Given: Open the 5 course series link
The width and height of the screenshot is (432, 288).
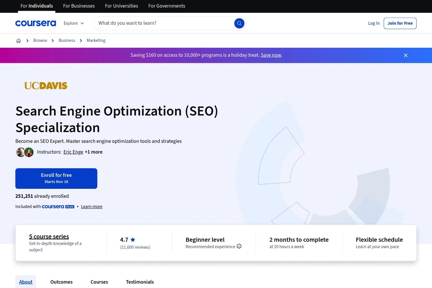Looking at the screenshot, I should (49, 236).
